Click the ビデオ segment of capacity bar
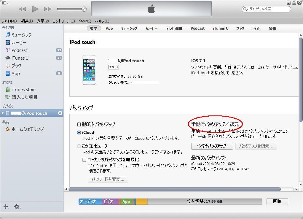303x219 pixels. tap(110, 201)
